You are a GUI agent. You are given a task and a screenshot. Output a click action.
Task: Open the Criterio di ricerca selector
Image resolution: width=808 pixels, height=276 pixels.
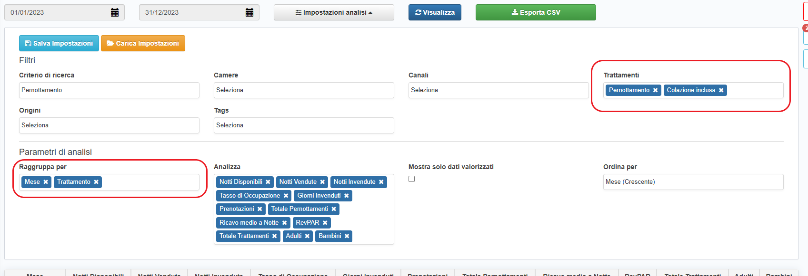(109, 90)
